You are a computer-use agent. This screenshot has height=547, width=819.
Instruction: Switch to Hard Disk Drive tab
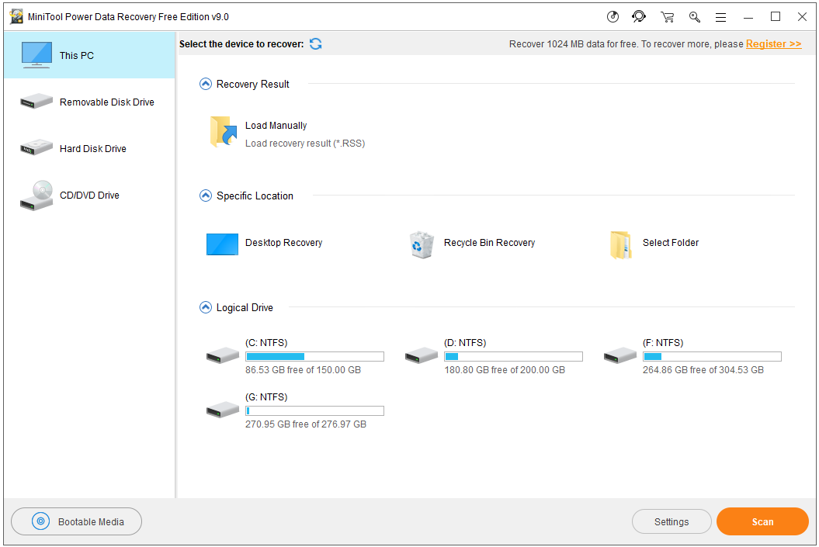click(x=90, y=148)
